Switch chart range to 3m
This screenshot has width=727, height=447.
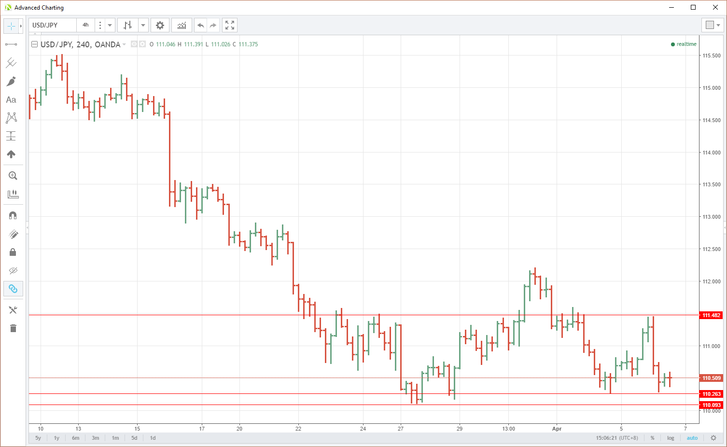(x=96, y=438)
